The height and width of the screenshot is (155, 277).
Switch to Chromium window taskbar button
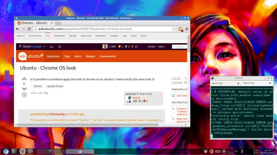(x=80, y=152)
